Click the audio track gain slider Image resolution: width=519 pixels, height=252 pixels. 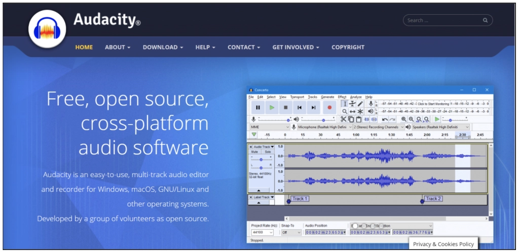(x=261, y=159)
